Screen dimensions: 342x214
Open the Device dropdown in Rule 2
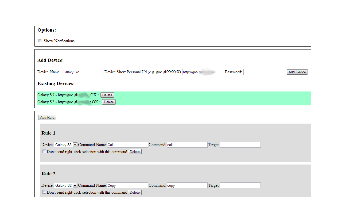[75, 185]
